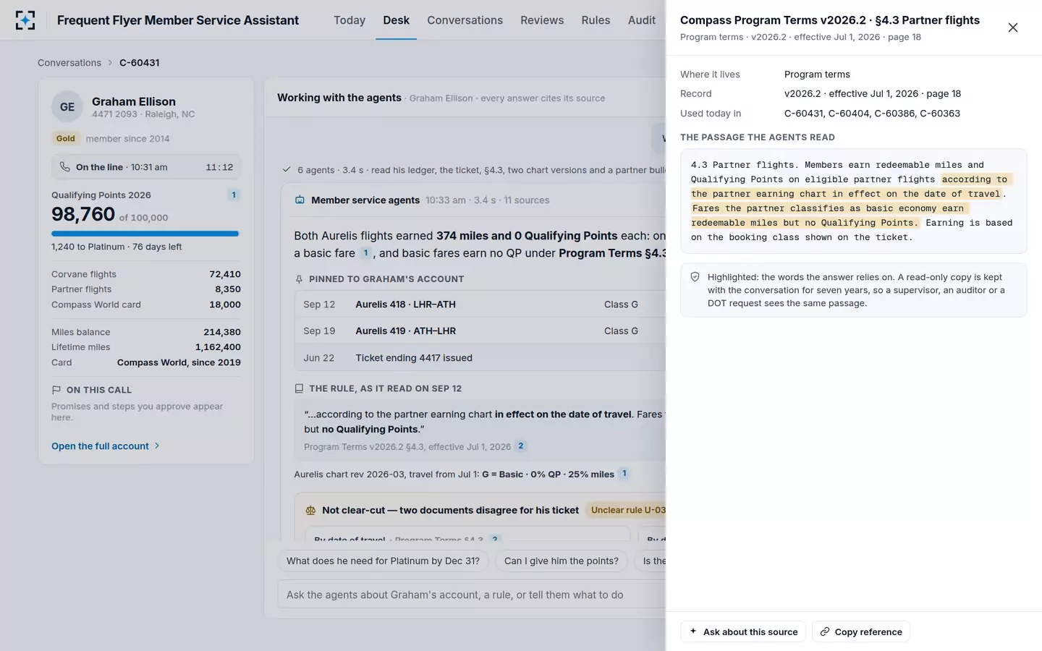Viewport: 1042px width, 651px height.
Task: Click the shield icon in the Highlighted note
Action: pos(695,277)
